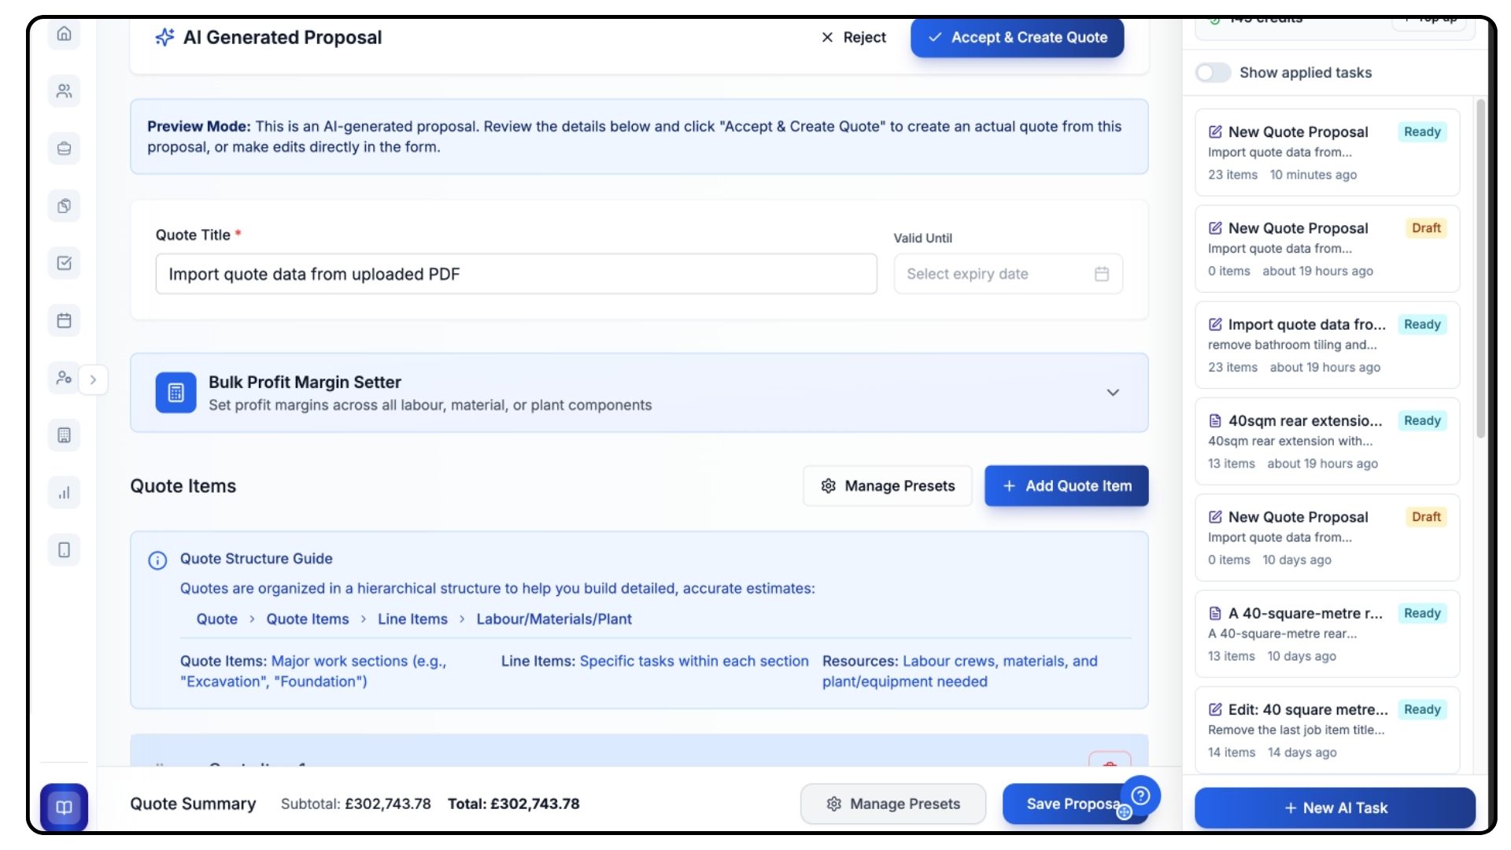The image size is (1511, 850).
Task: Click the briefcase sidebar icon
Action: 65,149
